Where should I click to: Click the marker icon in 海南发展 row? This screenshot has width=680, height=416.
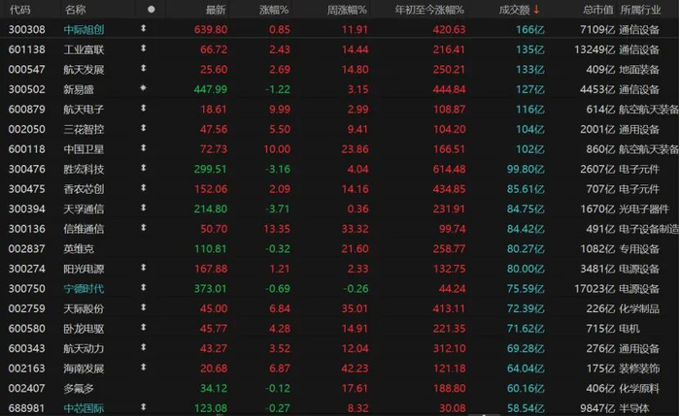click(x=143, y=368)
